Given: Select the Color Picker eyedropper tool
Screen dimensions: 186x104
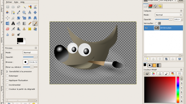Looking at the screenshot, I should [19, 12].
